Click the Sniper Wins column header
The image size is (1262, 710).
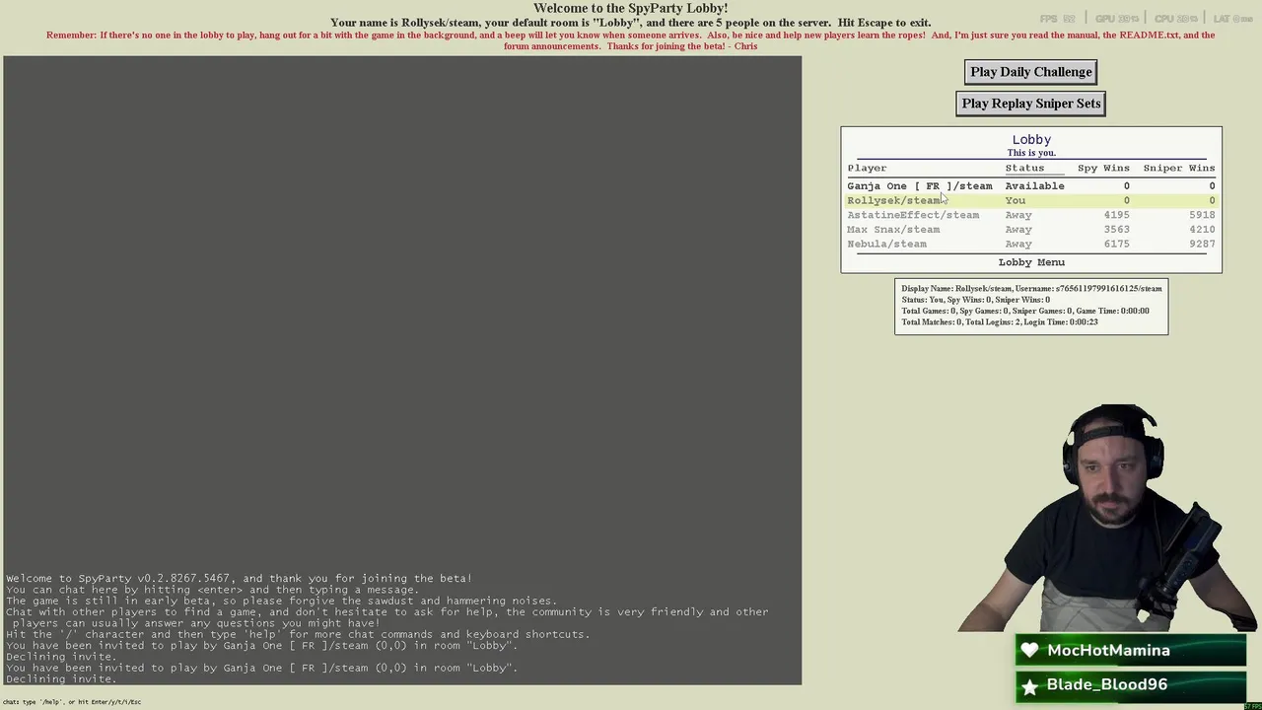point(1179,168)
